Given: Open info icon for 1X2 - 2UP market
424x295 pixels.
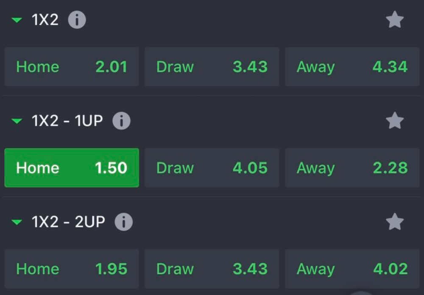Looking at the screenshot, I should click(x=123, y=222).
